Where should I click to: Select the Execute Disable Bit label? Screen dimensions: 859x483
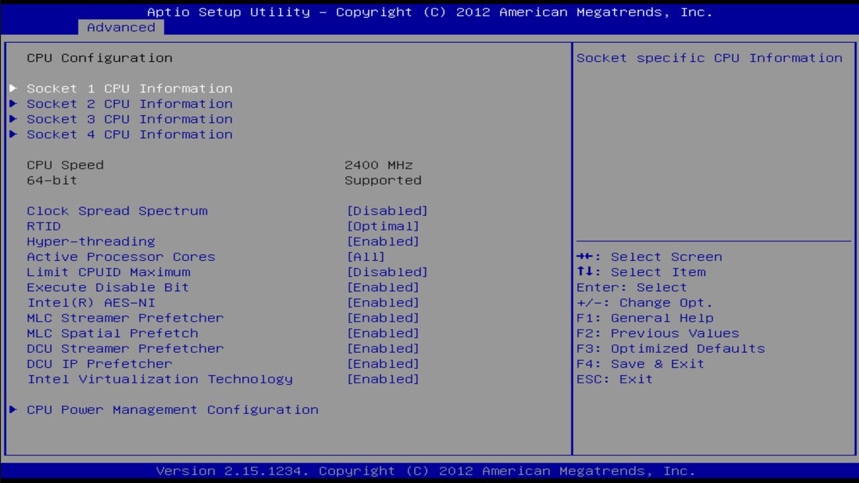(x=108, y=288)
